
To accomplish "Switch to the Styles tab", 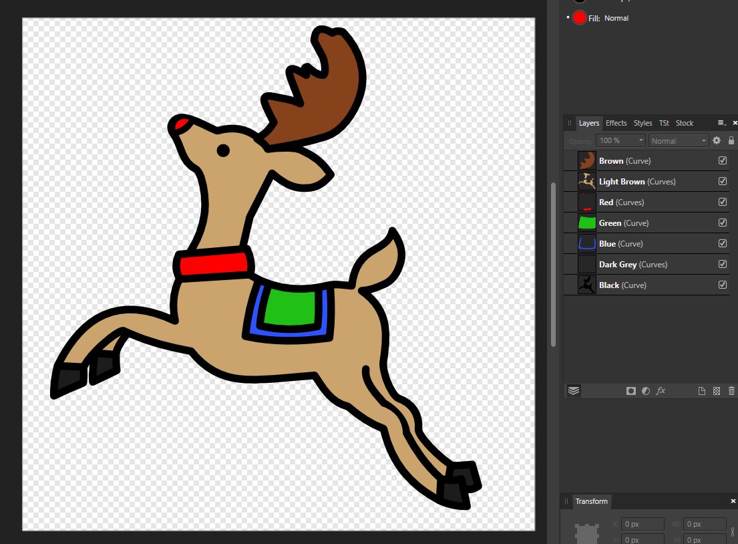I will 642,123.
